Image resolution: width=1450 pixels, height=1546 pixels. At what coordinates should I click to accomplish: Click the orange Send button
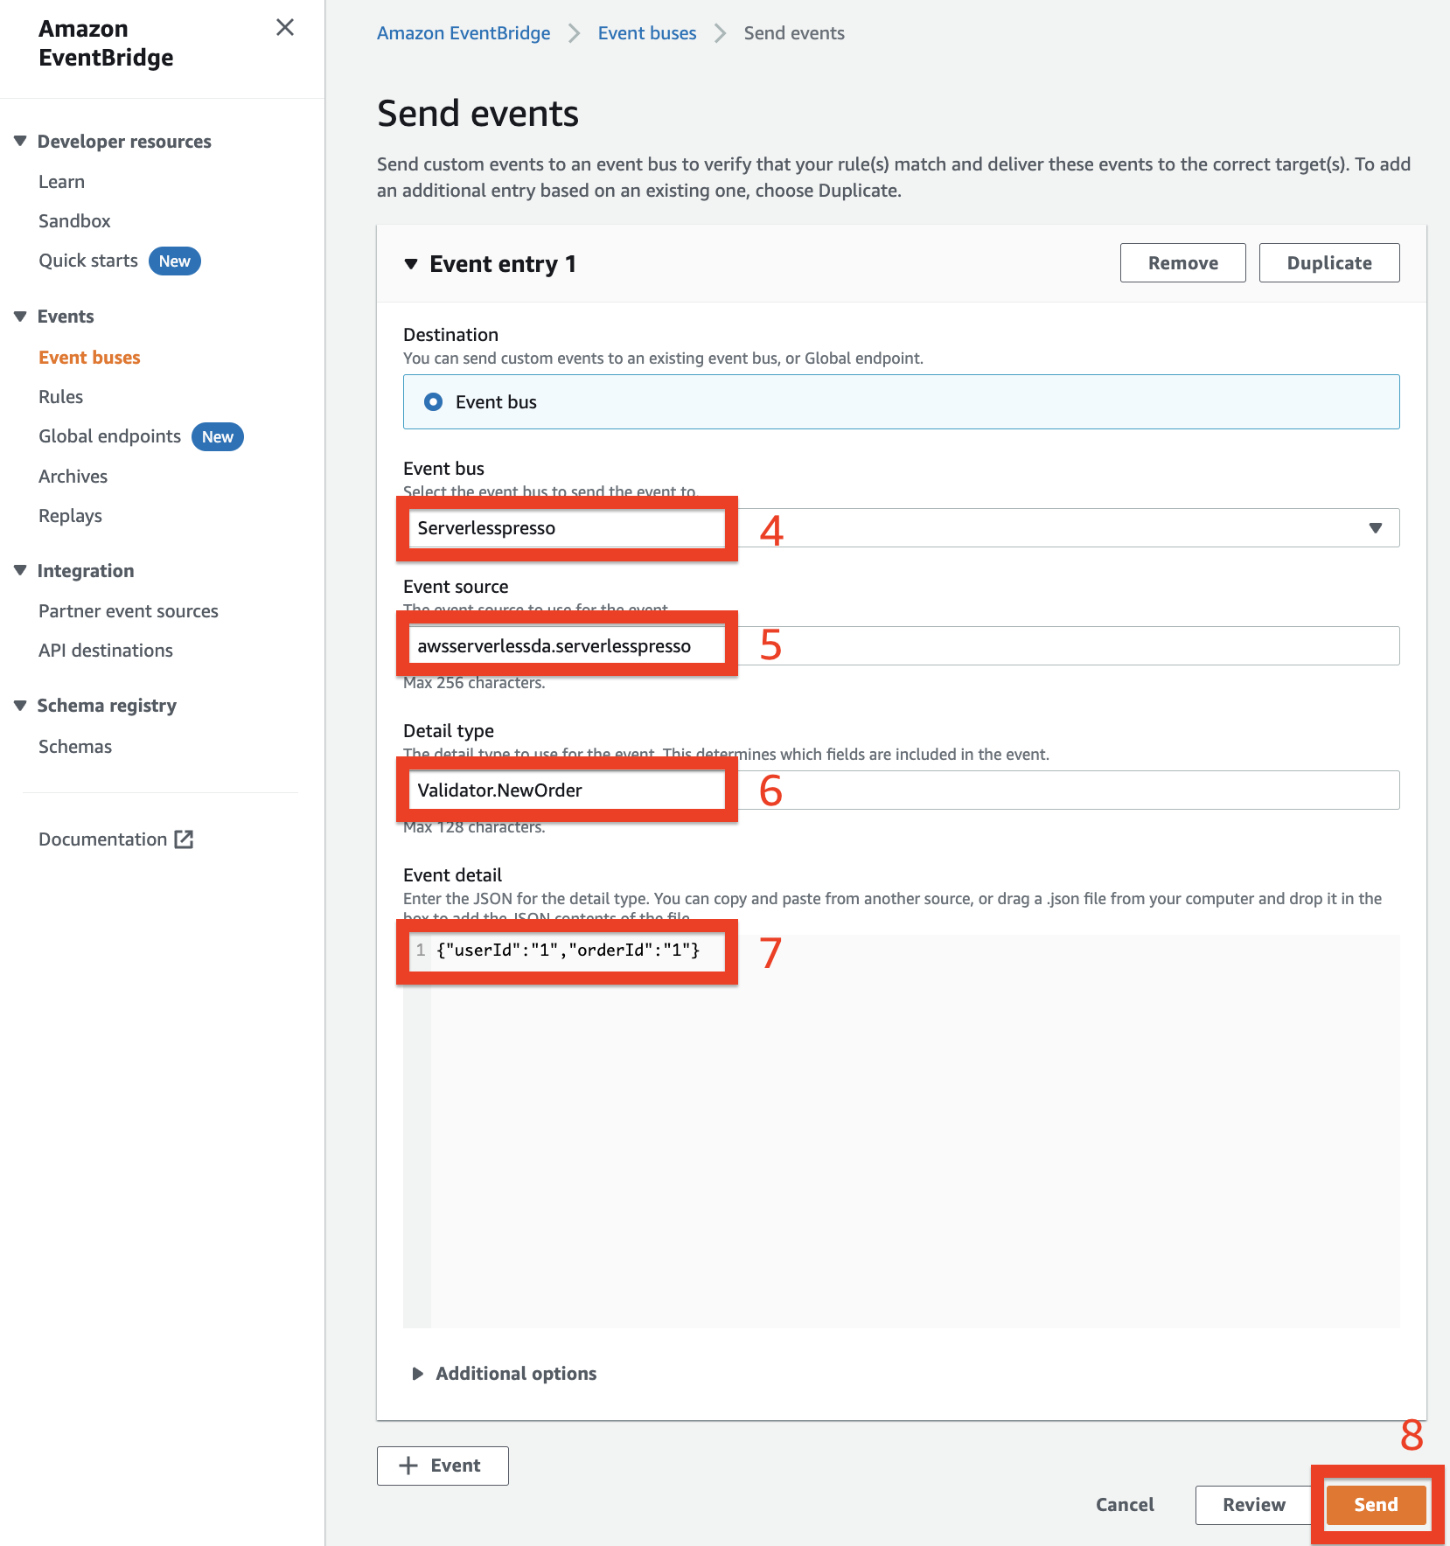click(1377, 1505)
